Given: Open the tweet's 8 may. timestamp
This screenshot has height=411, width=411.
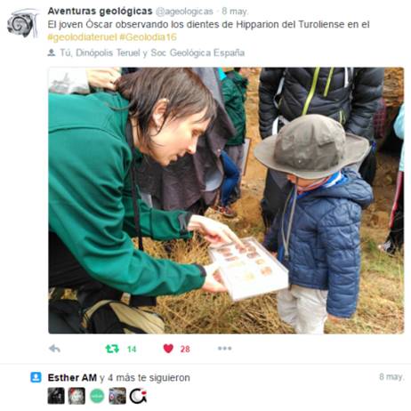Looking at the screenshot, I should click(x=235, y=12).
